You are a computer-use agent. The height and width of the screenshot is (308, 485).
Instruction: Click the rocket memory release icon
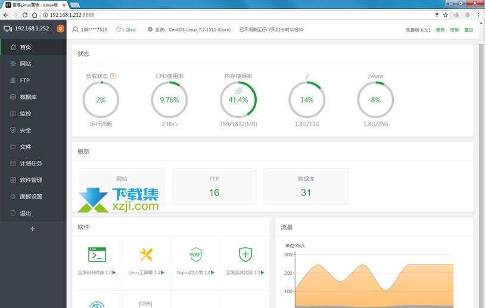click(x=238, y=91)
